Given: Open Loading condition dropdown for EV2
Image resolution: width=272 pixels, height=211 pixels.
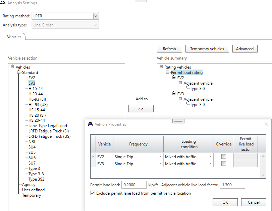Looking at the screenshot, I should click(x=210, y=157).
